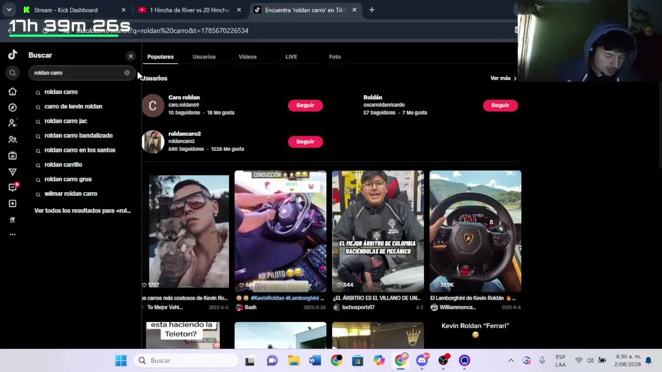The height and width of the screenshot is (372, 662).
Task: Go to the Home feed icon
Action: pos(12,91)
